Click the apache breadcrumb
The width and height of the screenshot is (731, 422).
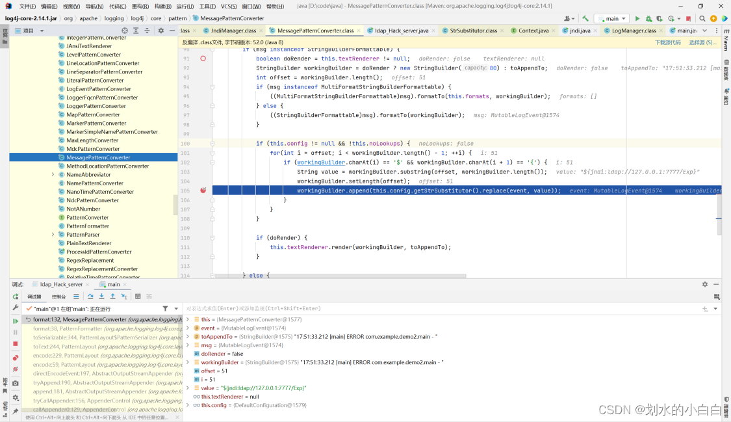(88, 19)
